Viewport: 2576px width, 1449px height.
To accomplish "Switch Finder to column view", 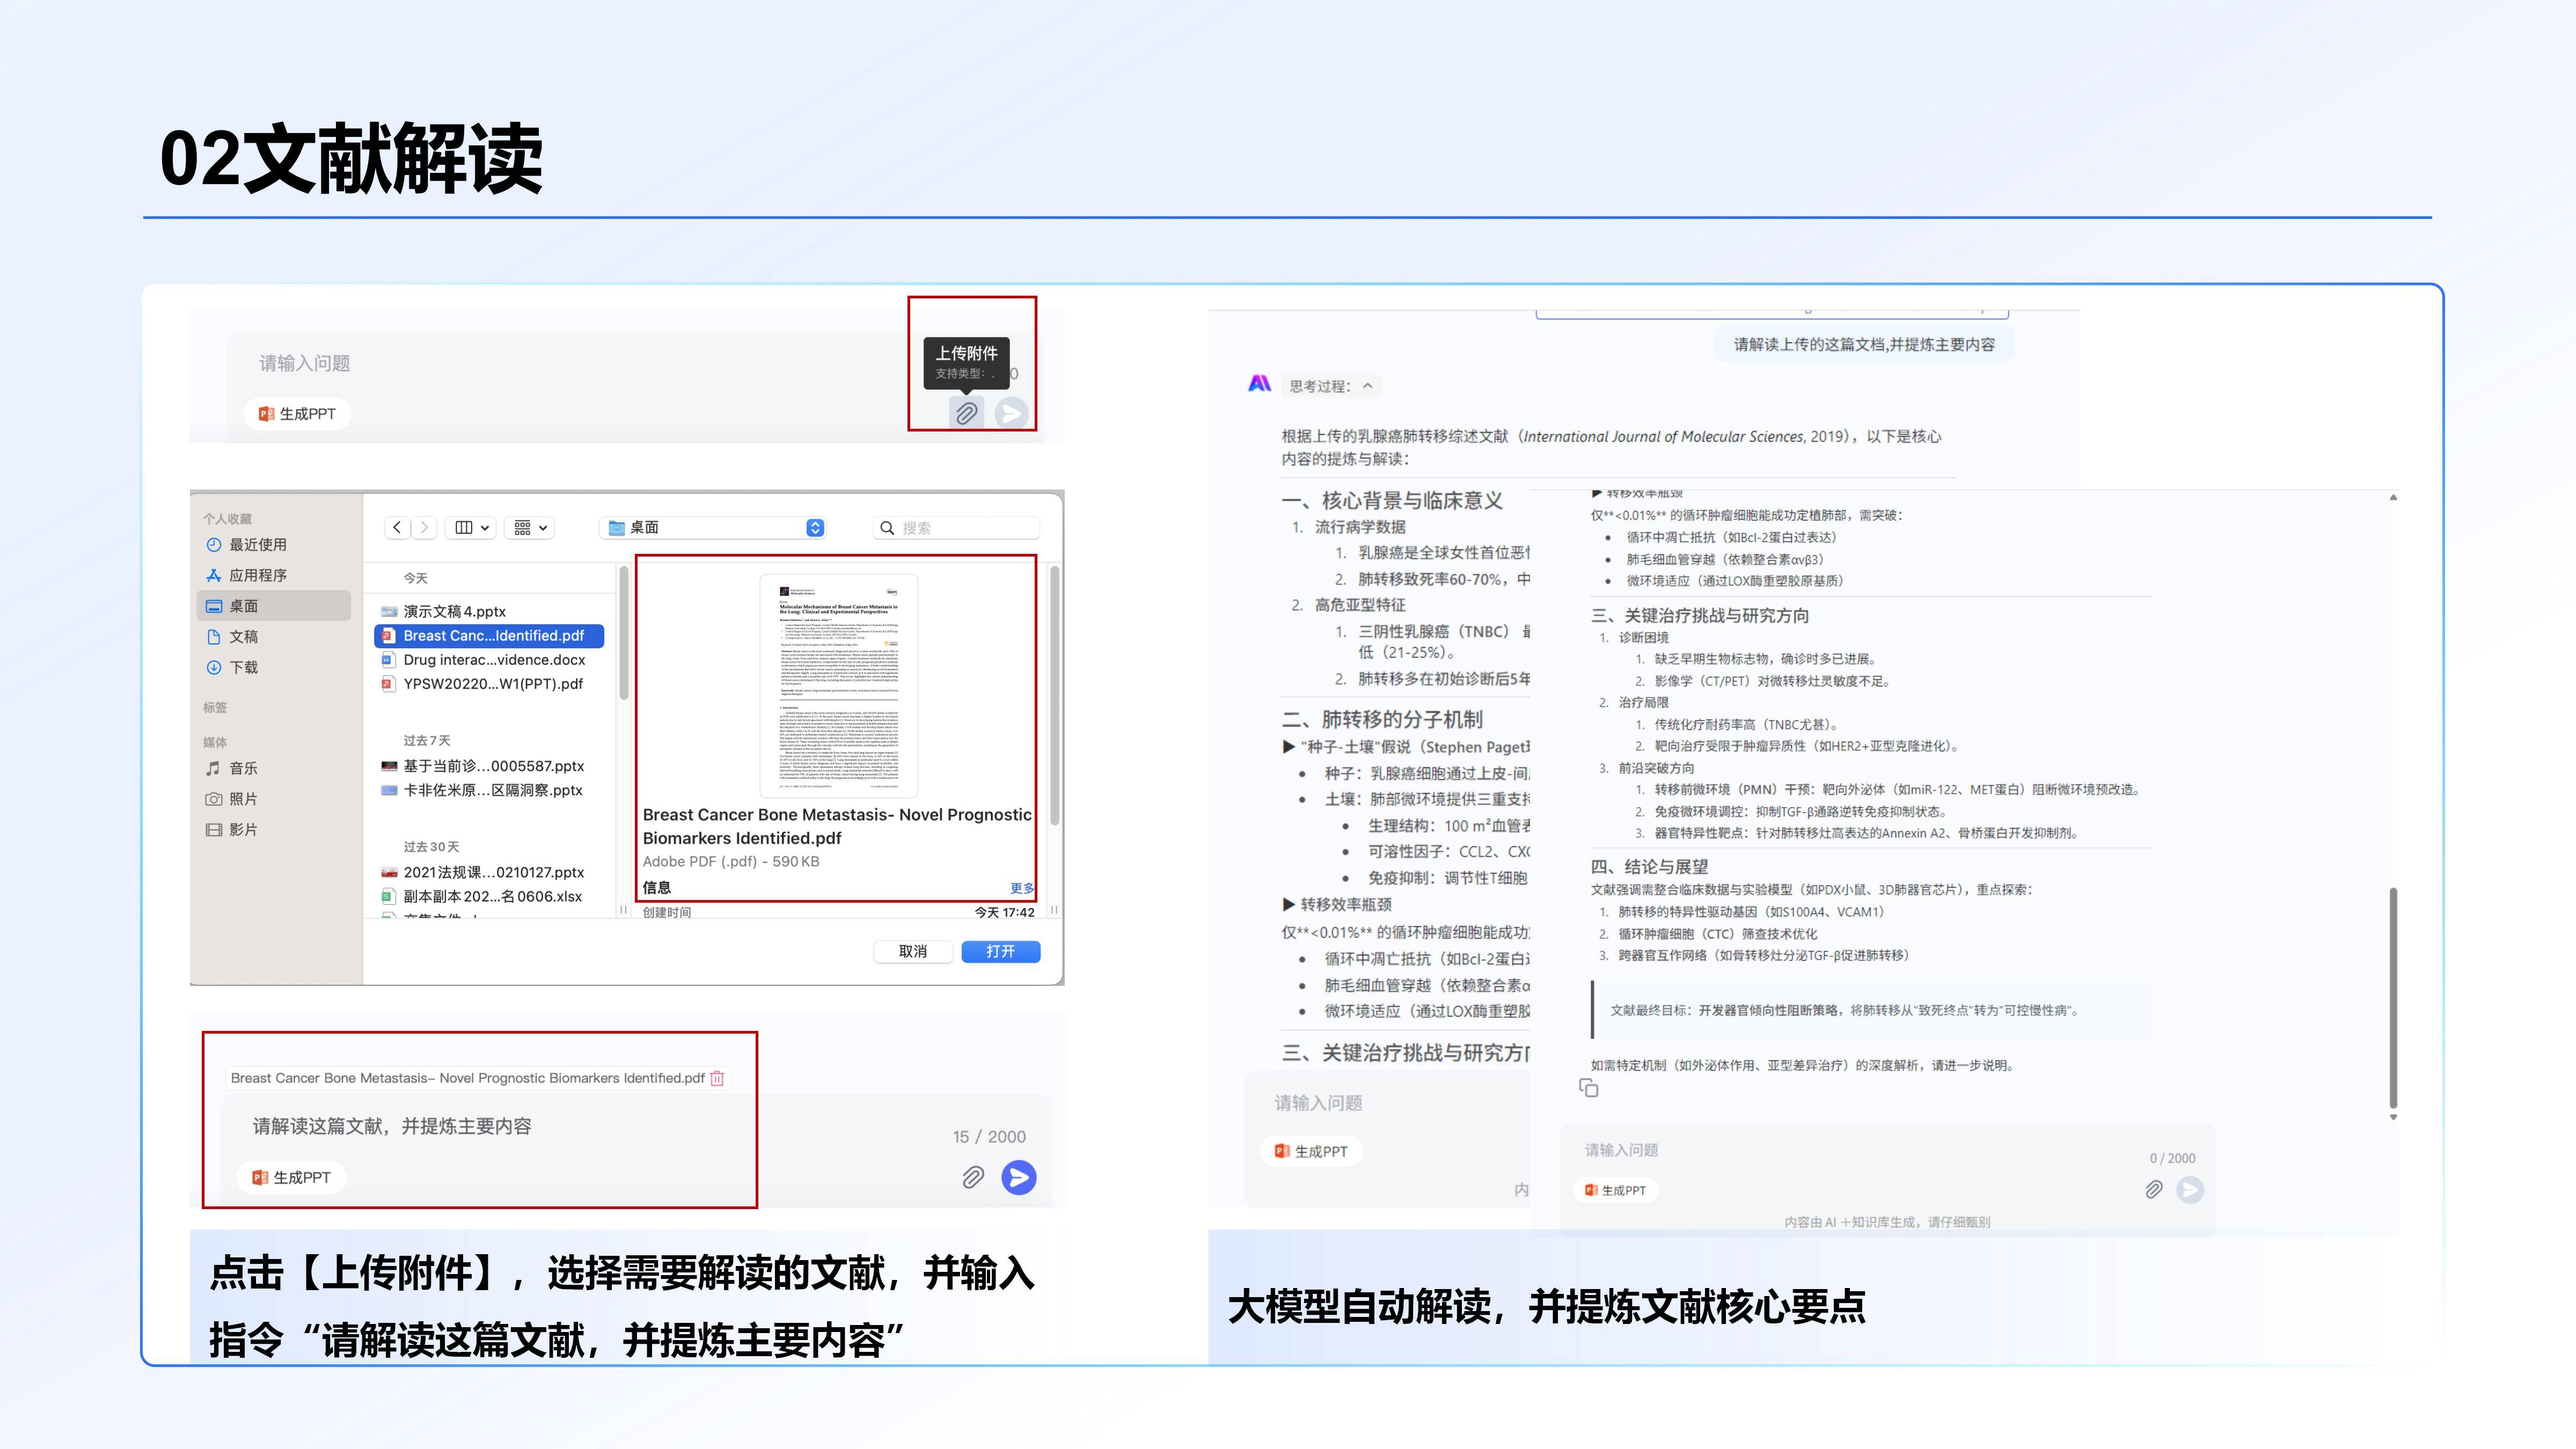I will (x=463, y=527).
